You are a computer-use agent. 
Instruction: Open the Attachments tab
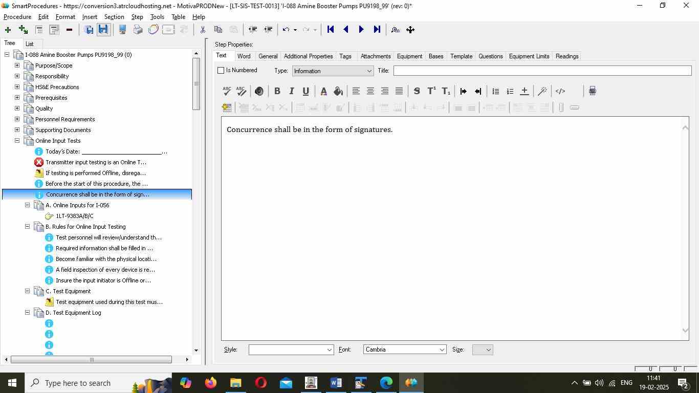376,56
